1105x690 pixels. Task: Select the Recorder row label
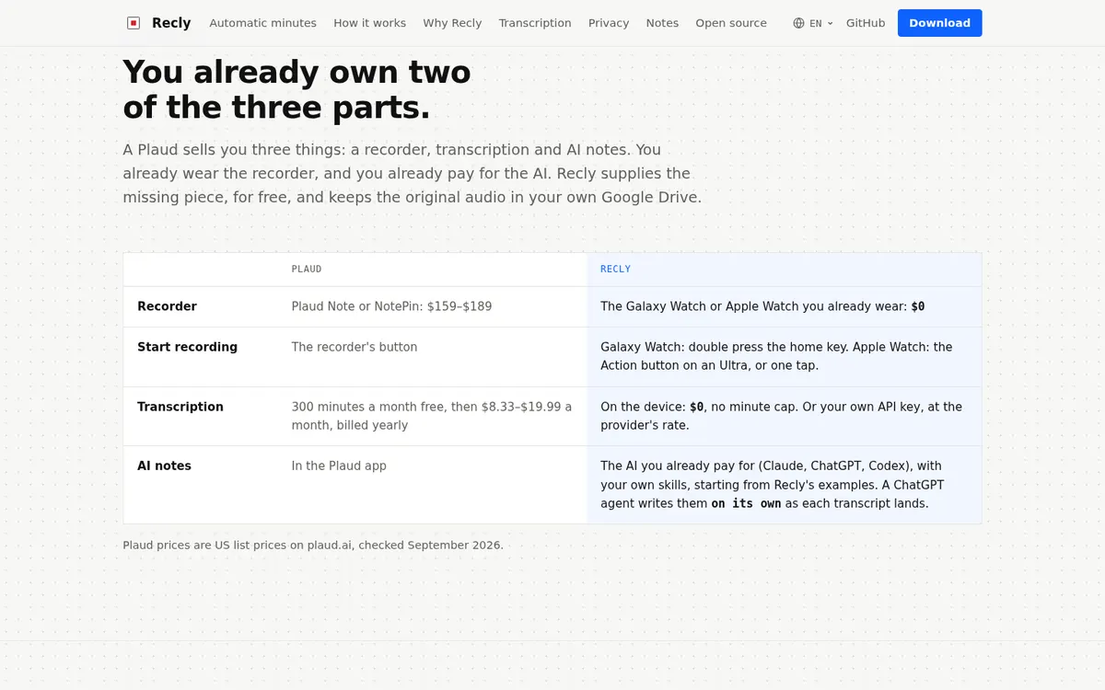coord(167,306)
